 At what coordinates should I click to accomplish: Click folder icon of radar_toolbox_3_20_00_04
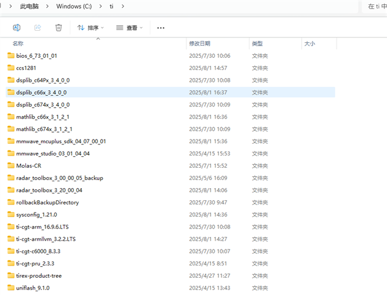(11, 190)
